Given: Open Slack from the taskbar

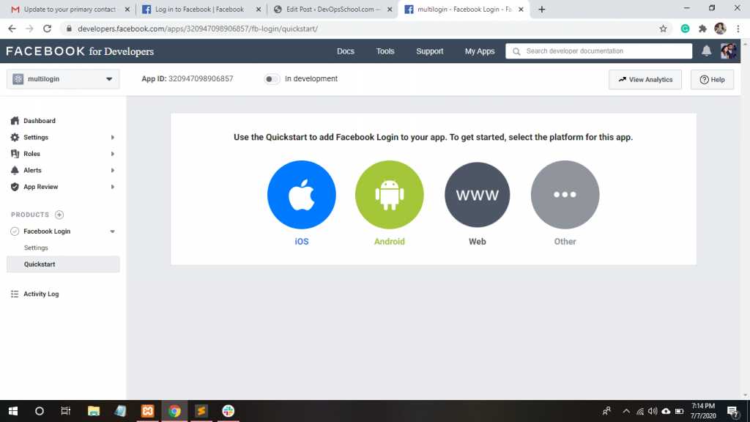Looking at the screenshot, I should (229, 411).
